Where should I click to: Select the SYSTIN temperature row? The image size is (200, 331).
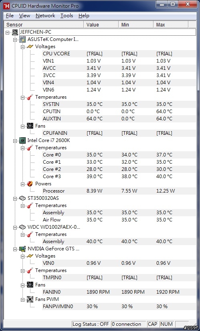tap(119, 104)
